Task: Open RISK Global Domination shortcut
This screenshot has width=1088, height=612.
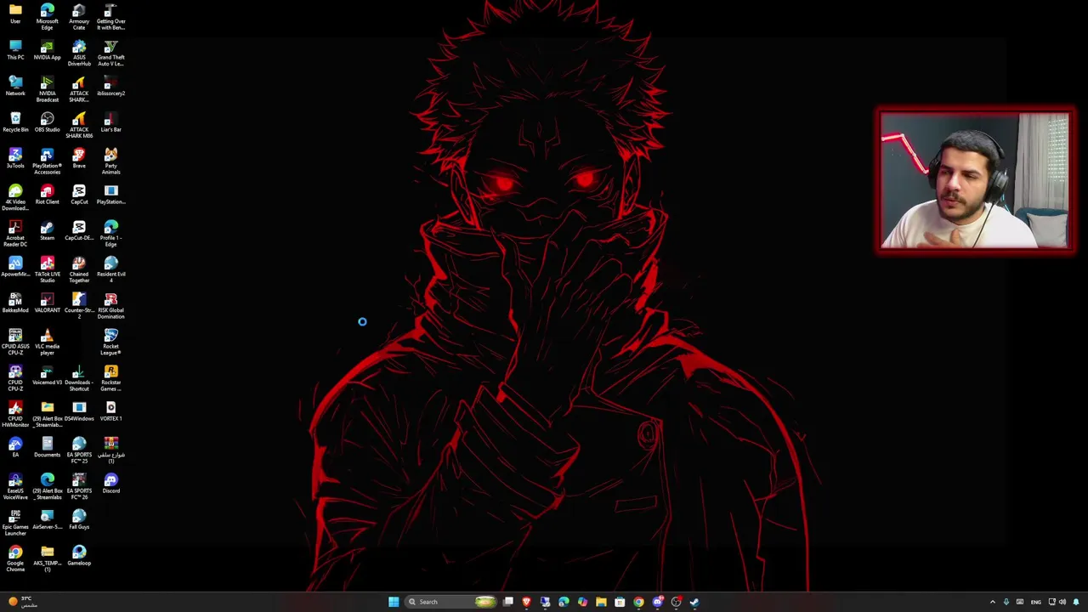Action: (110, 306)
